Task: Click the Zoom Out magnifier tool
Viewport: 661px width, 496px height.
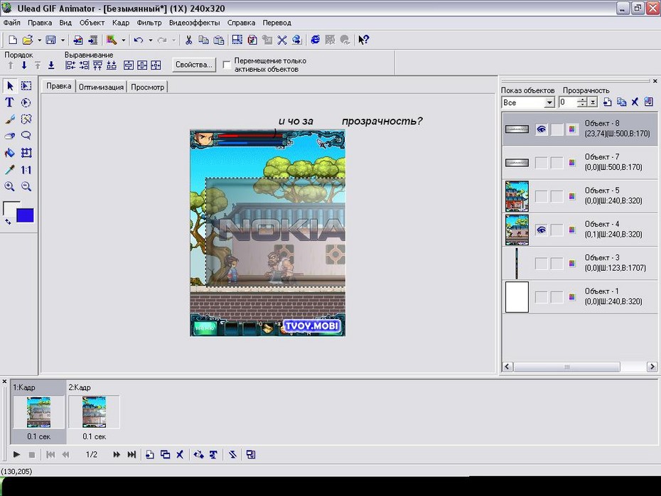Action: (26, 186)
